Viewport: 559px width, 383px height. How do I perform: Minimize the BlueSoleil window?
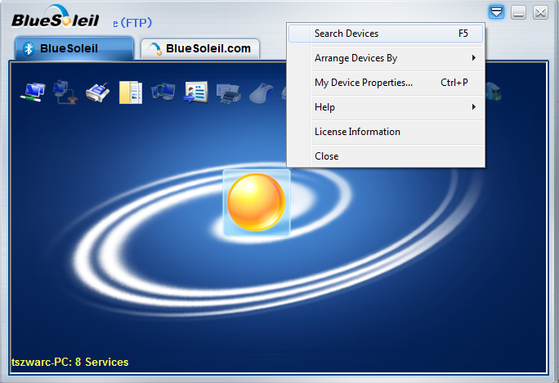pyautogui.click(x=518, y=12)
